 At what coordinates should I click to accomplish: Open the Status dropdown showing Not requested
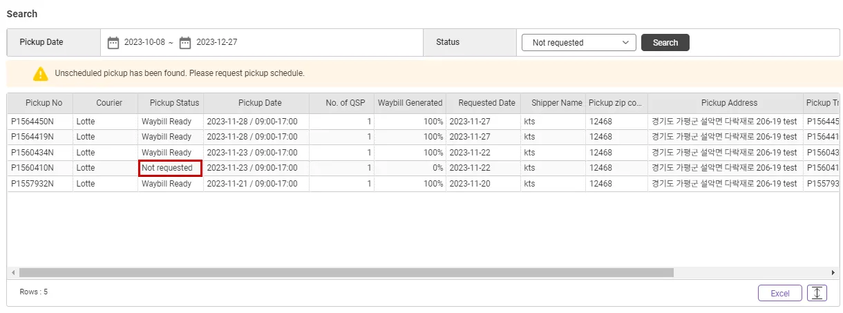pyautogui.click(x=578, y=43)
